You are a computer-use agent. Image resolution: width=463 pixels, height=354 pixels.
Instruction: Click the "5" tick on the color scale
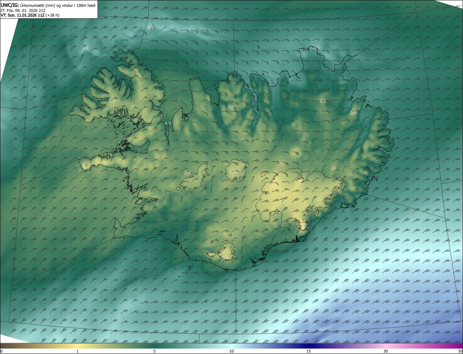(x=154, y=351)
